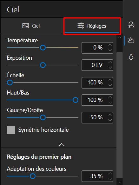
Task: Click the scrollbar up arrow
Action: coord(120,37)
